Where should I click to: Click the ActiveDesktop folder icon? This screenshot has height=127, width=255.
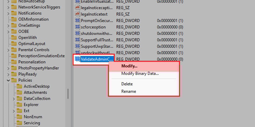point(19,86)
